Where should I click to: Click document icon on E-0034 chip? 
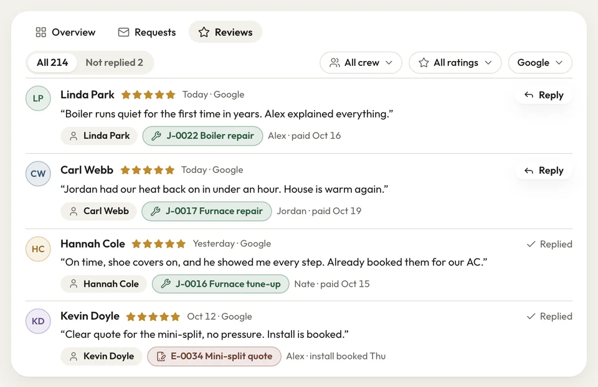pos(161,357)
